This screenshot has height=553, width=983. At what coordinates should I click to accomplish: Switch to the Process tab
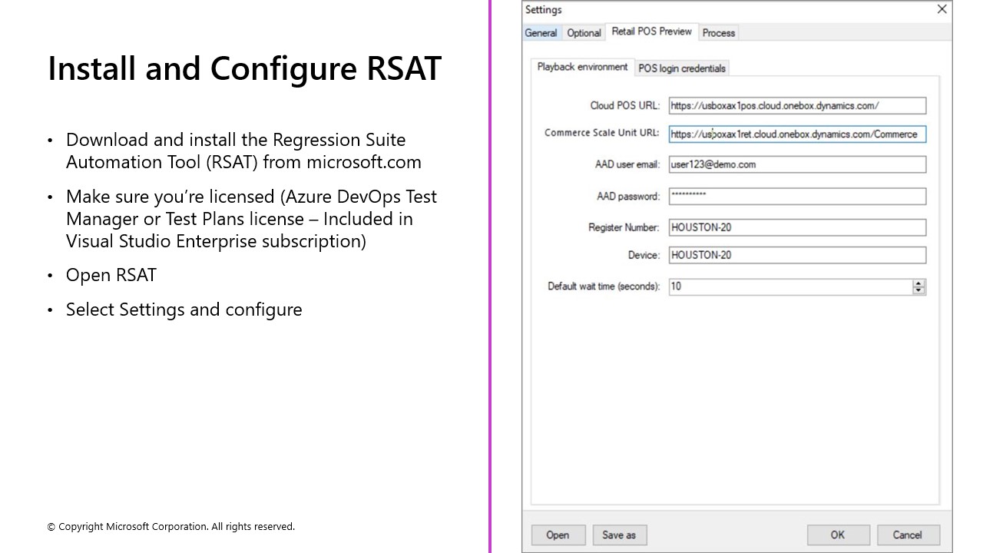pyautogui.click(x=718, y=33)
